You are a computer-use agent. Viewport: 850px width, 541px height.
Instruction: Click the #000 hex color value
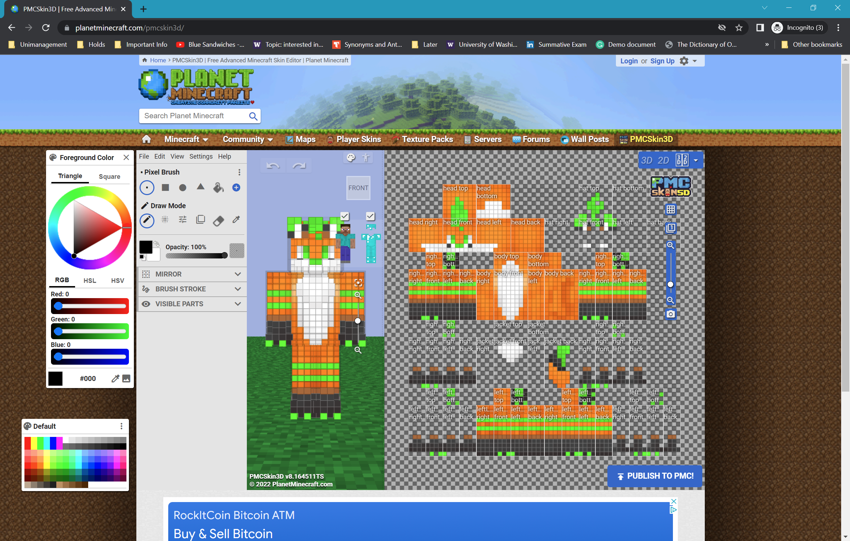point(88,378)
